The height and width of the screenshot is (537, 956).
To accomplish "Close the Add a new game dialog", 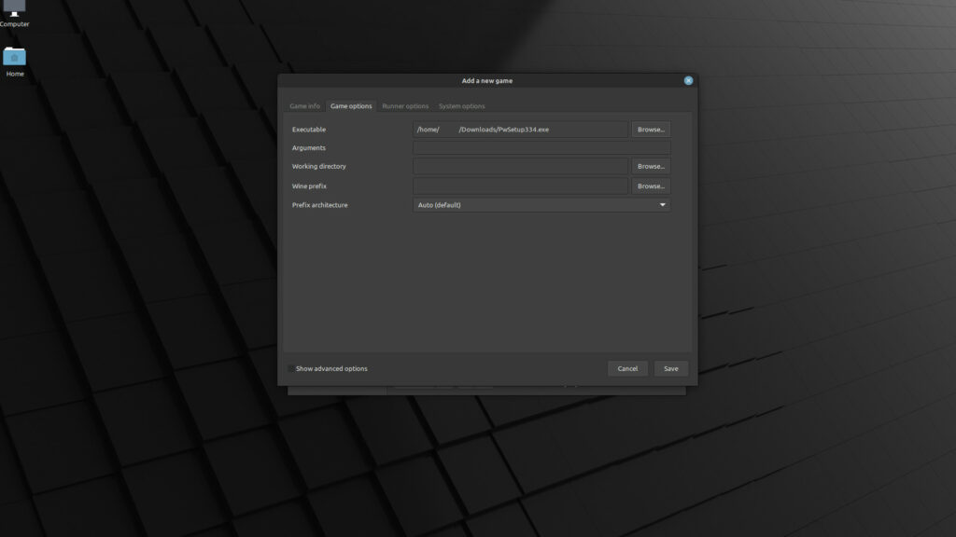I will click(688, 80).
